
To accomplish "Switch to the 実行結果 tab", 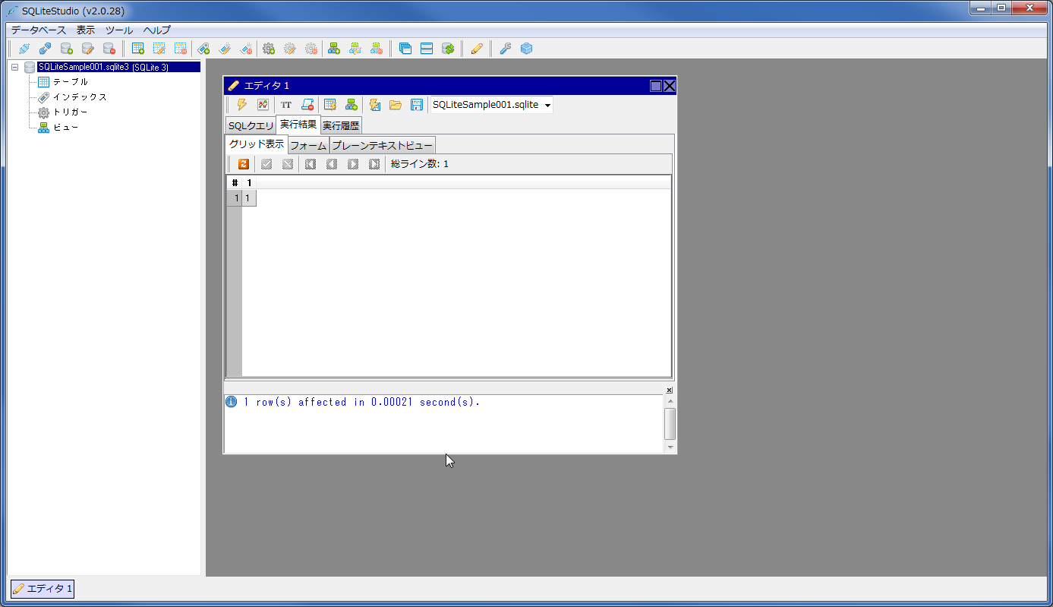I will (298, 125).
